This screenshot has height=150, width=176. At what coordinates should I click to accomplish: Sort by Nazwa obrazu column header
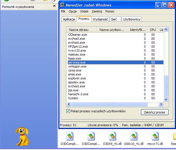click(x=82, y=30)
